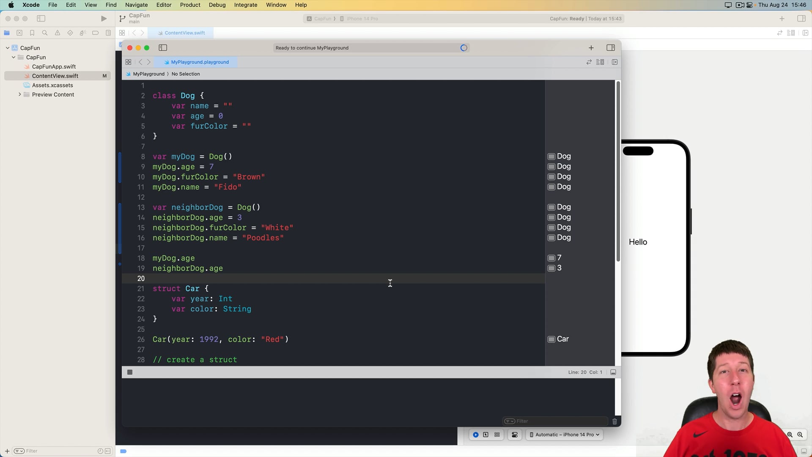Start live preview play icon in canvas
812x457 pixels.
476,435
